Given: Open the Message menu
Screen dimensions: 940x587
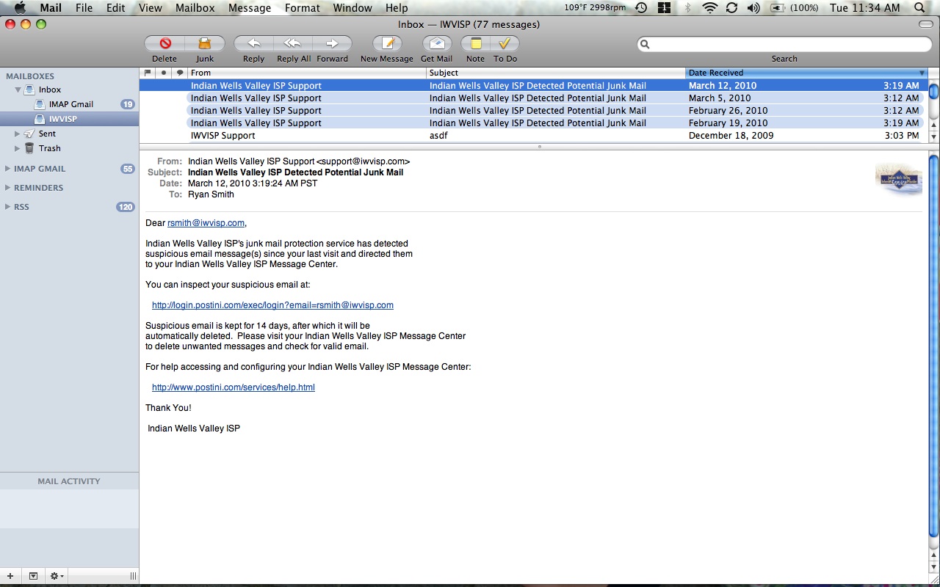Looking at the screenshot, I should [x=250, y=8].
